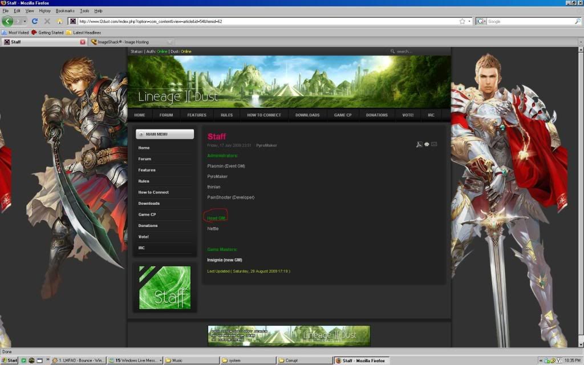Reload the page with the refresh icon
The width and height of the screenshot is (584, 365).
[35, 21]
